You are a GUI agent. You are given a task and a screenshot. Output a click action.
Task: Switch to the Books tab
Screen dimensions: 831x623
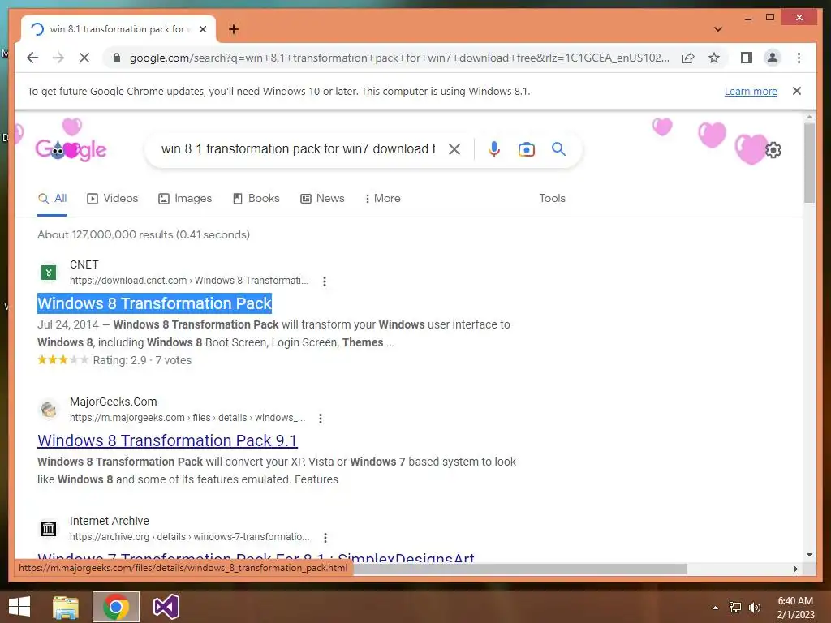256,199
